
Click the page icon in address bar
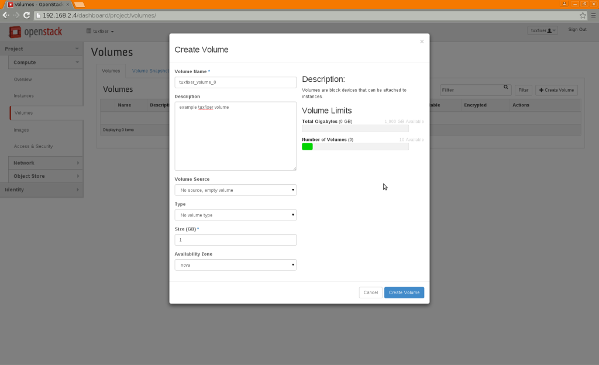point(38,16)
